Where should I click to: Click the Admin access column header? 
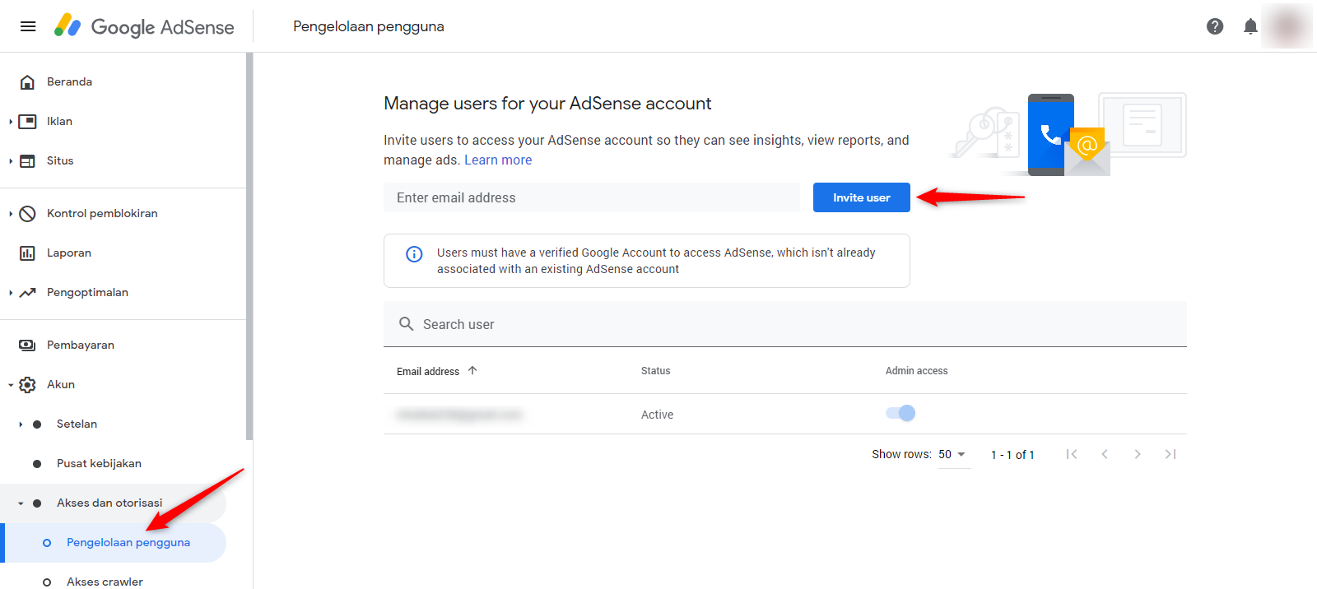pyautogui.click(x=917, y=371)
